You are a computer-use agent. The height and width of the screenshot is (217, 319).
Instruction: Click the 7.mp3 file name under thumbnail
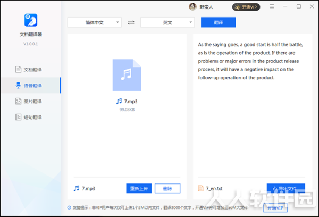[x=131, y=102]
